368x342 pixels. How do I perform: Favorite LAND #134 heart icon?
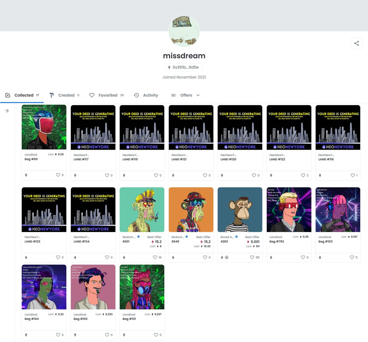(107, 257)
